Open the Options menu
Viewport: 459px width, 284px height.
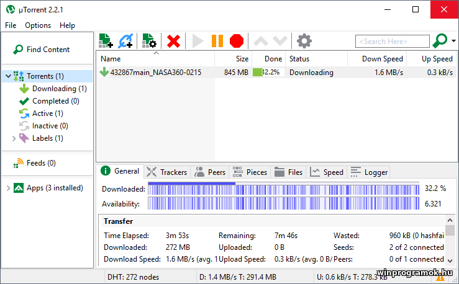tap(38, 25)
